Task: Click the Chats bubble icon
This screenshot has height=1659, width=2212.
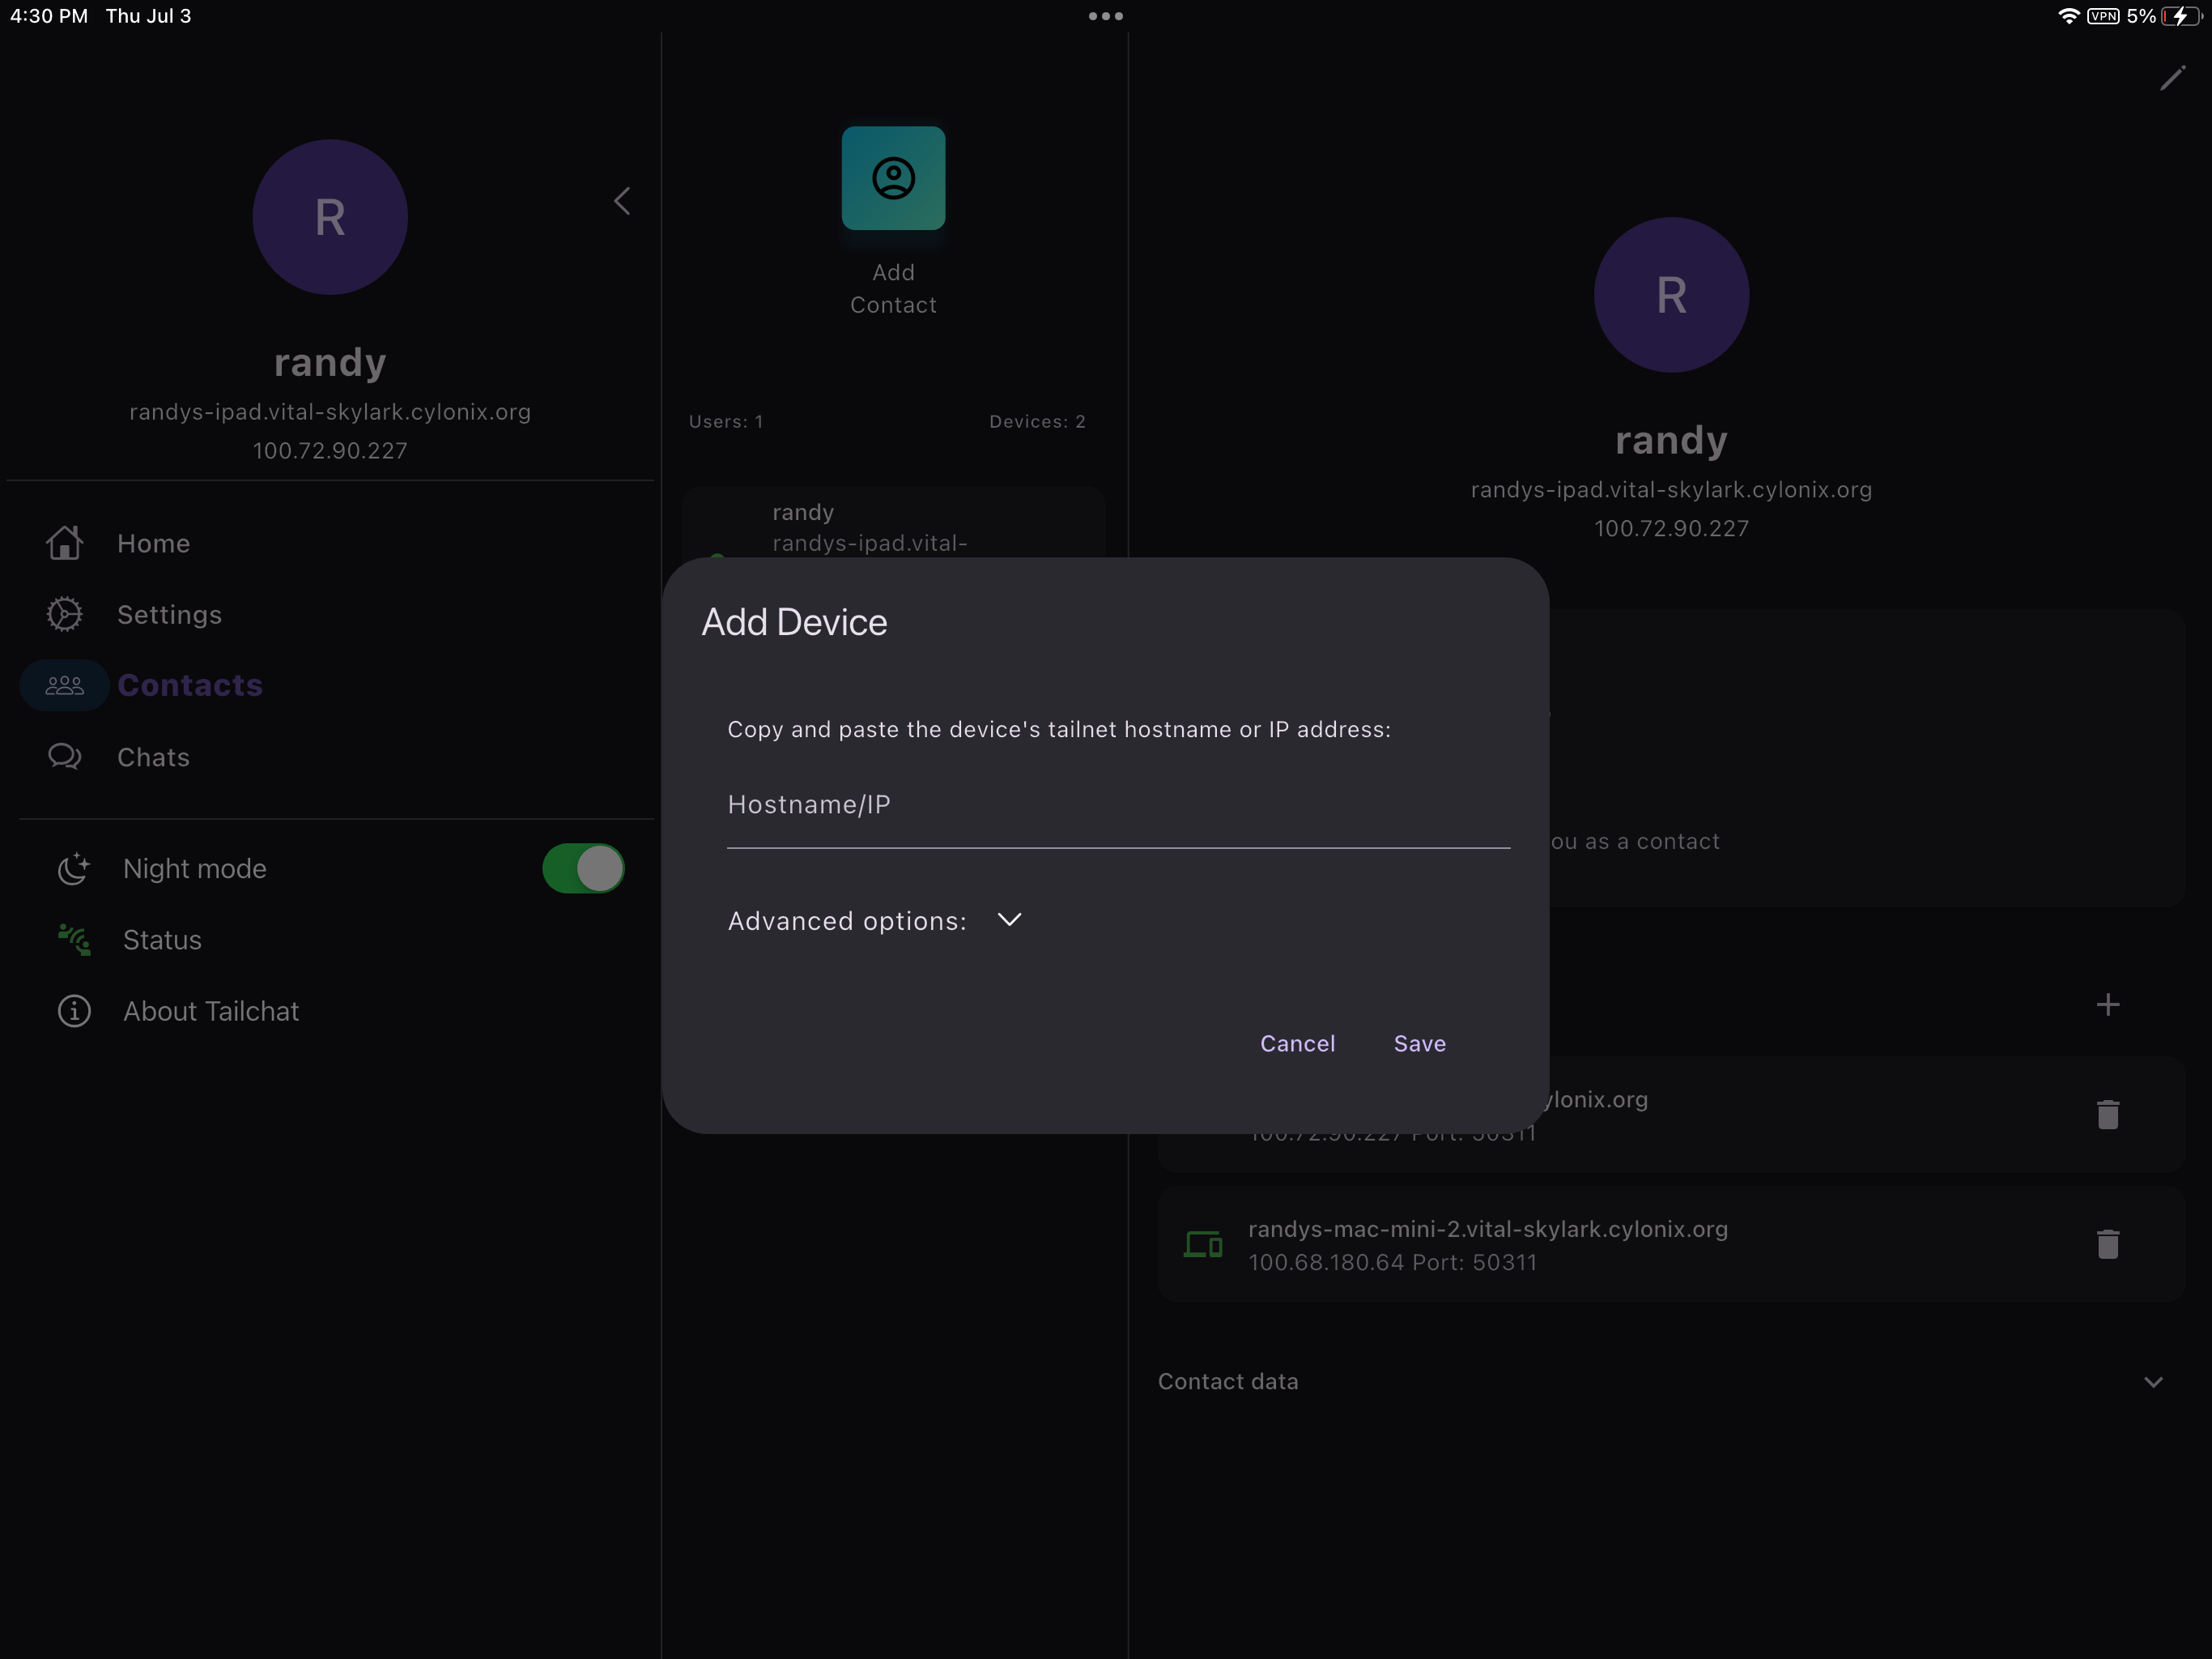Action: pyautogui.click(x=65, y=757)
